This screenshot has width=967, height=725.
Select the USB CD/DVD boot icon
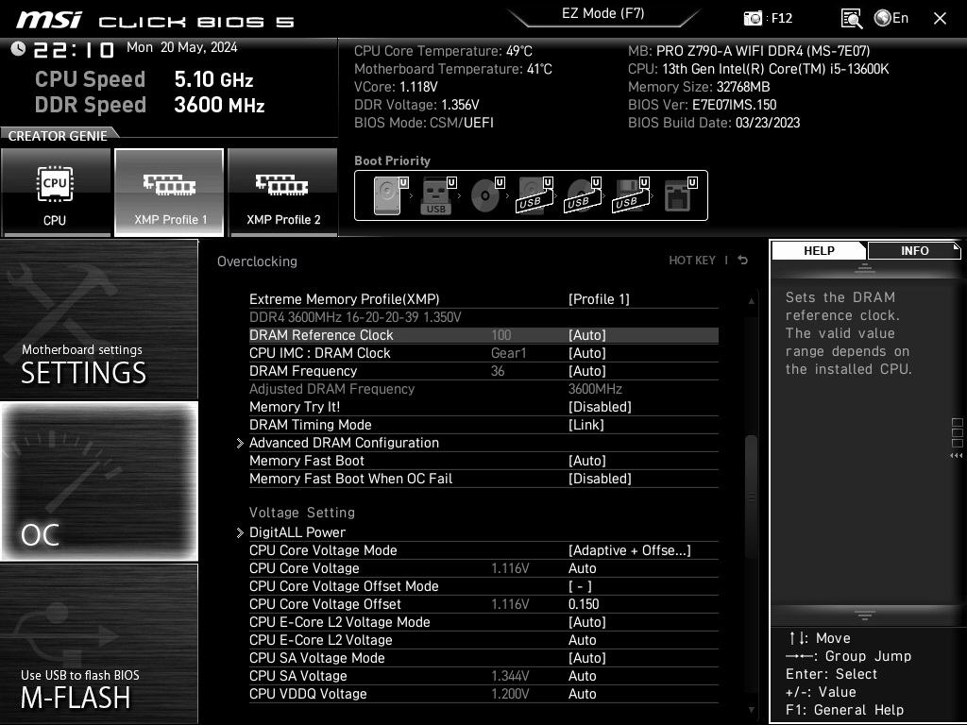click(582, 195)
